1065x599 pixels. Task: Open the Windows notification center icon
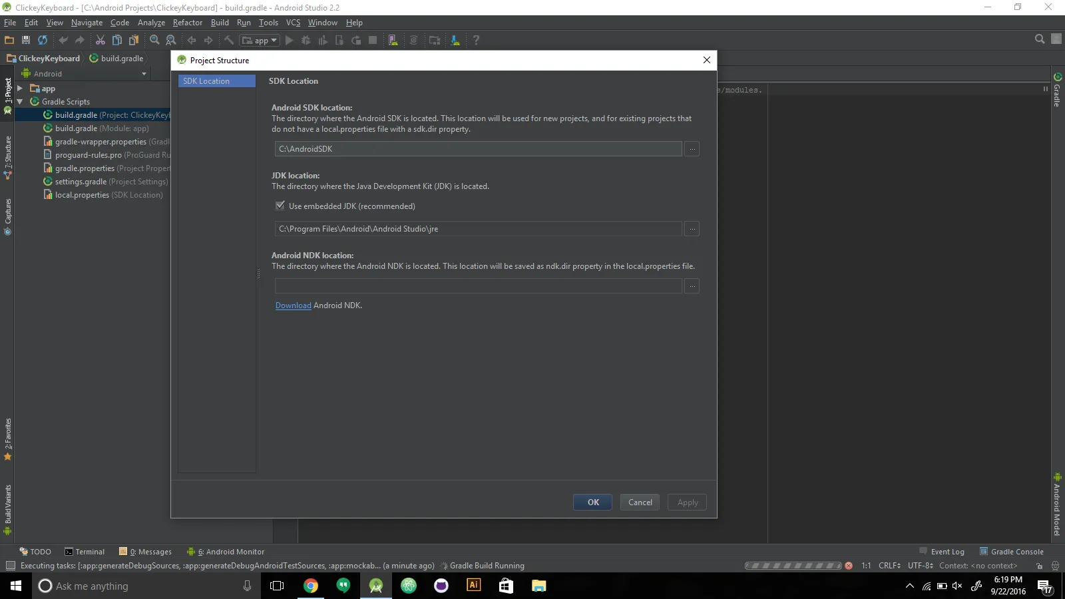[x=1045, y=586]
